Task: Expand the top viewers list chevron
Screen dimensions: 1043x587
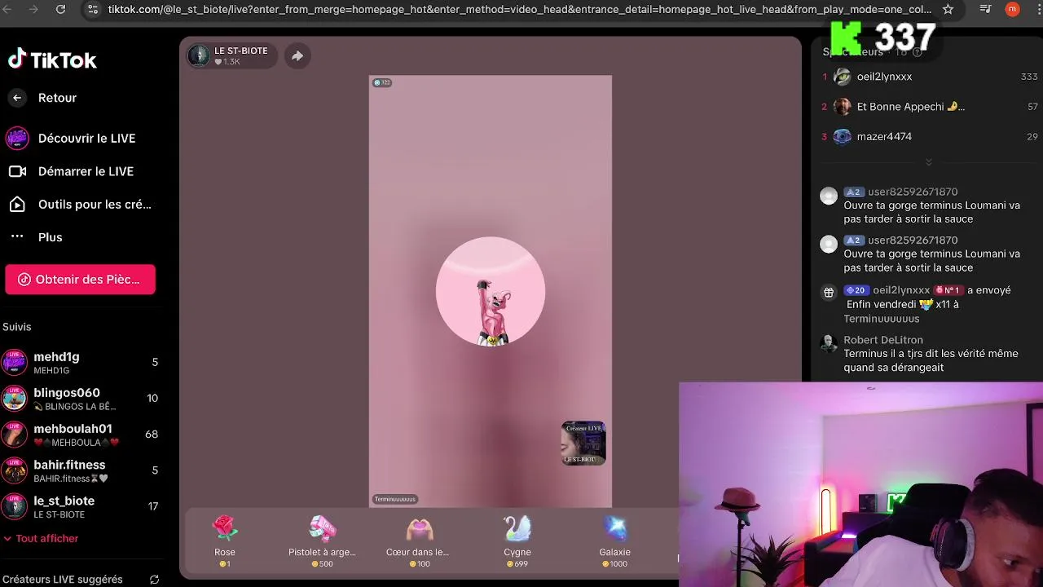Action: click(928, 162)
